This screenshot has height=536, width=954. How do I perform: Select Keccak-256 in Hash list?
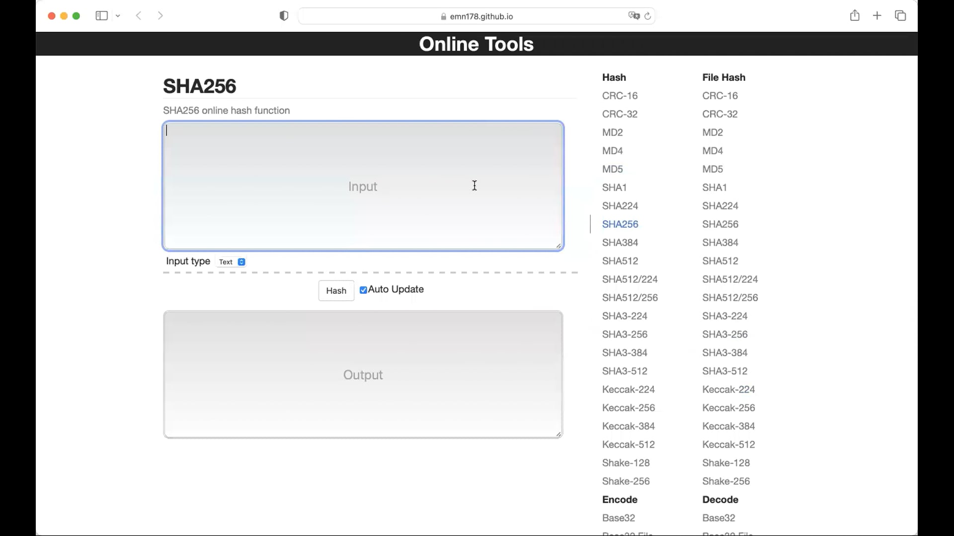point(628,408)
